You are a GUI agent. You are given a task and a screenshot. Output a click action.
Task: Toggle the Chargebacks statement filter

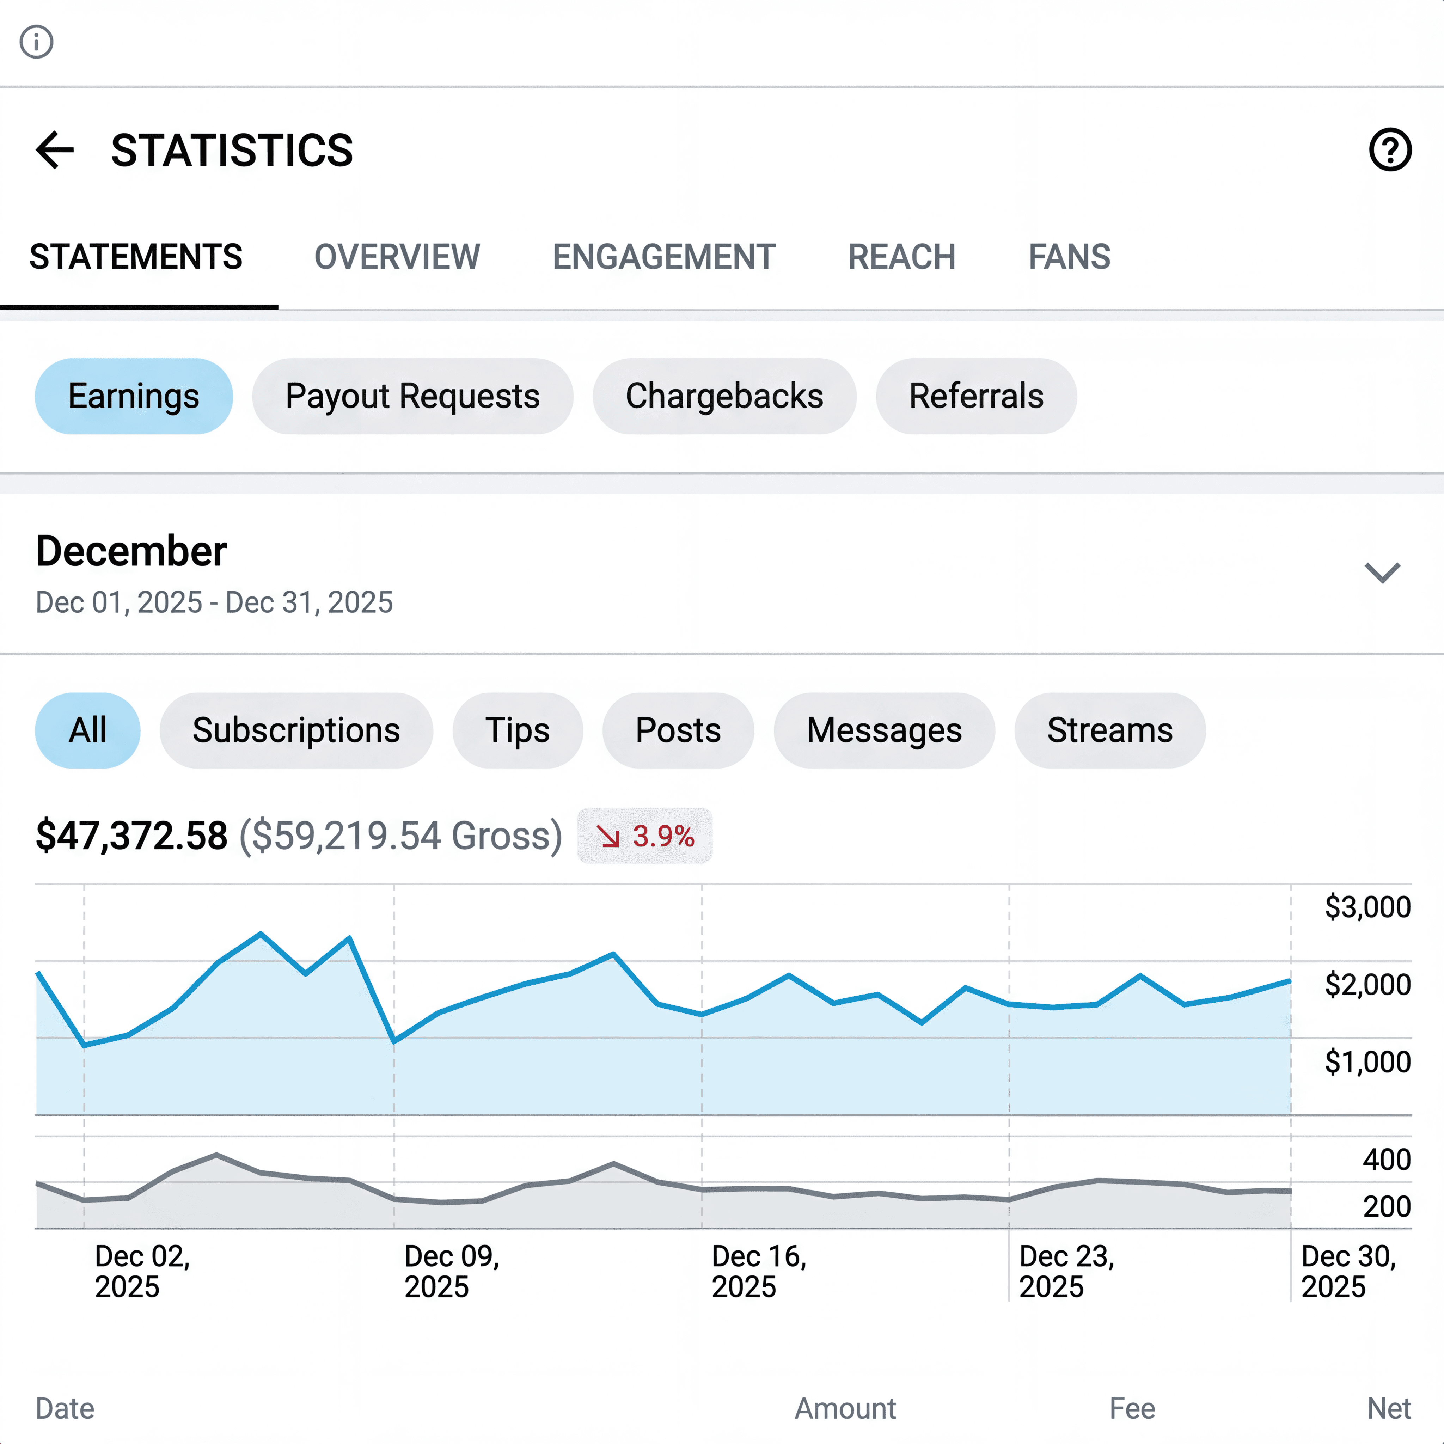click(x=723, y=396)
